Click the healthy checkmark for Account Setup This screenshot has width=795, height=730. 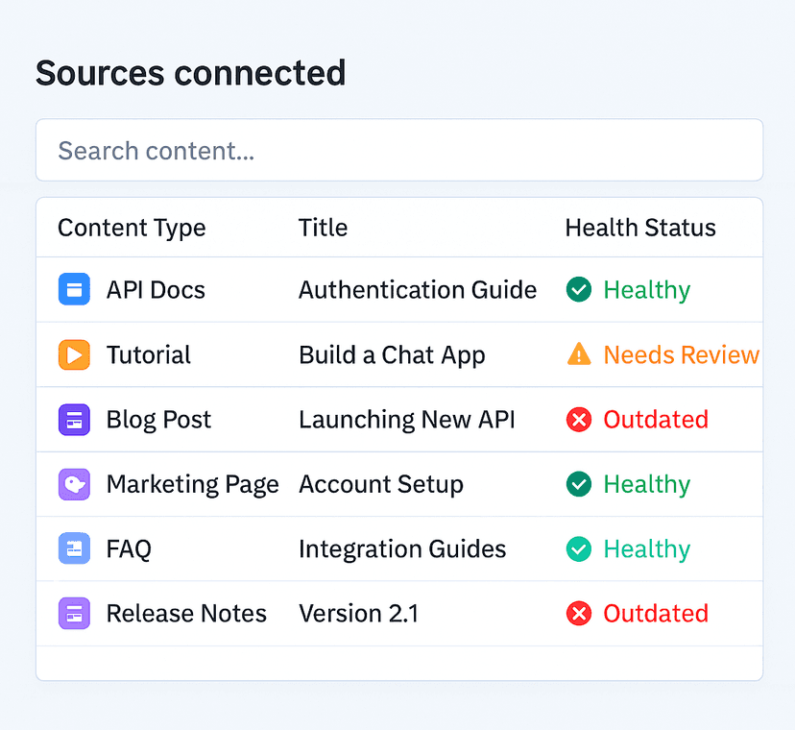pos(579,484)
